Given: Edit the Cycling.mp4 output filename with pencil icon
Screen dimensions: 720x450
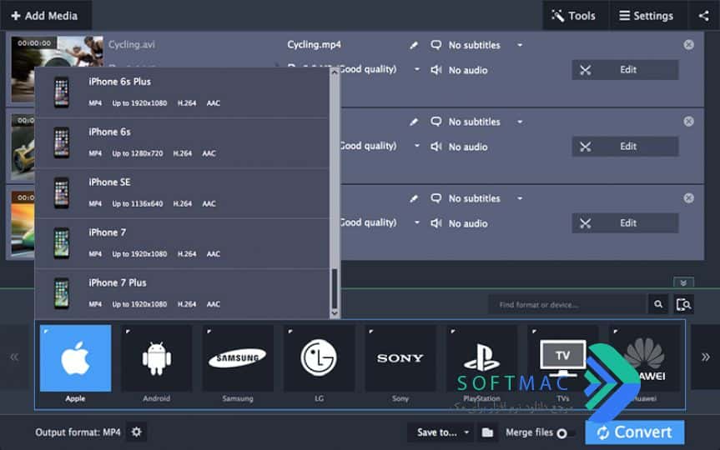Looking at the screenshot, I should [x=414, y=45].
